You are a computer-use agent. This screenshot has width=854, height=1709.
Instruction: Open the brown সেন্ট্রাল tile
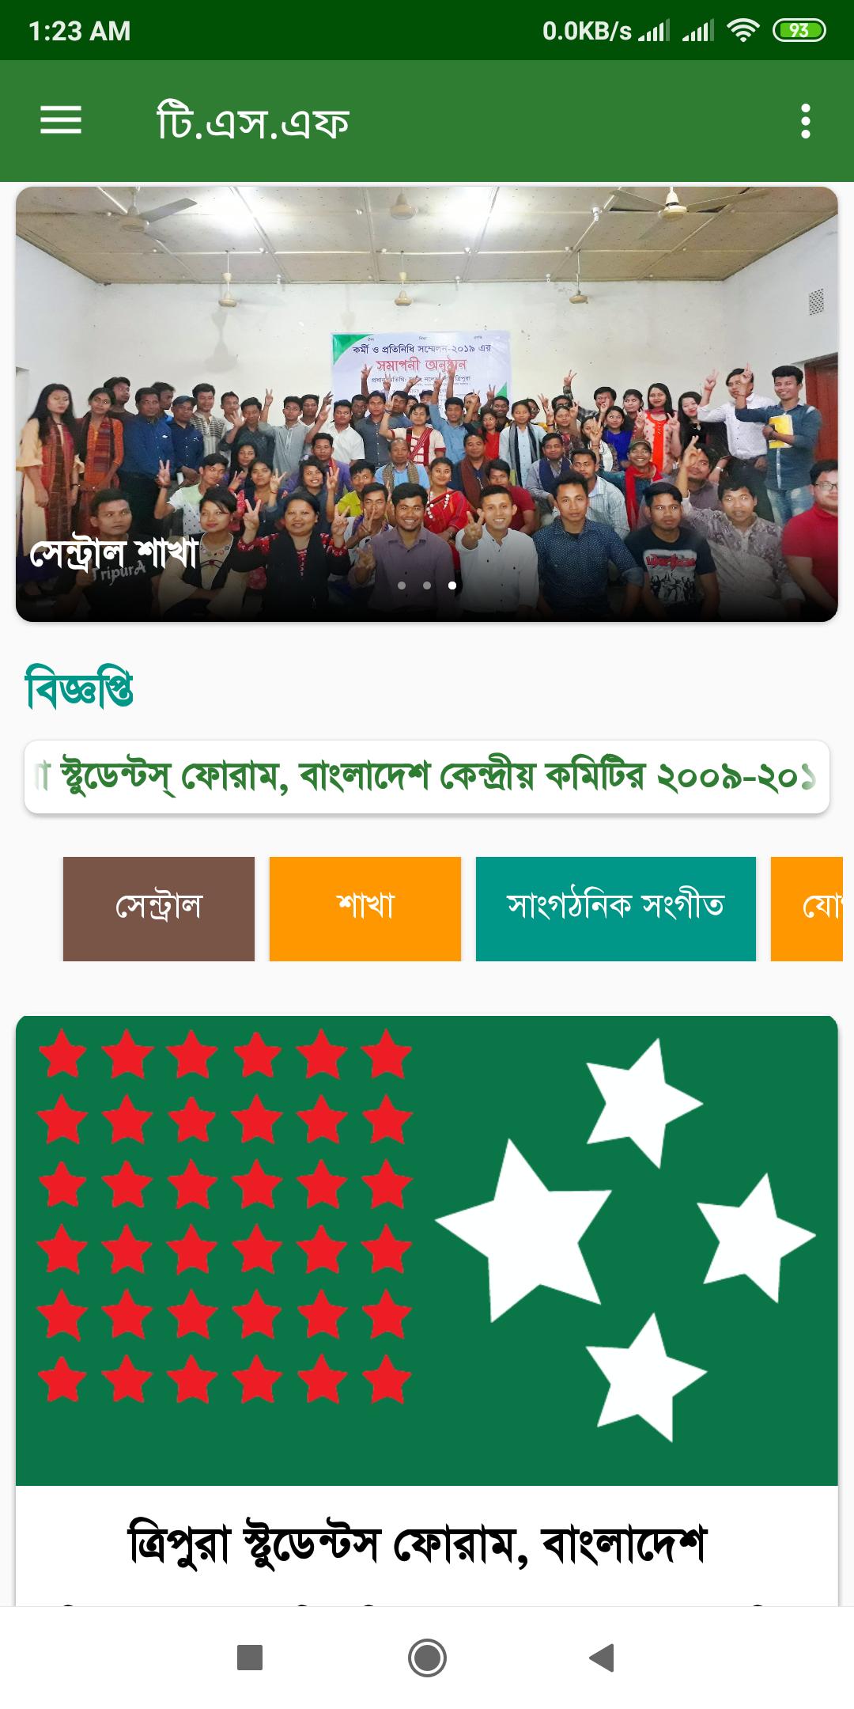[159, 909]
